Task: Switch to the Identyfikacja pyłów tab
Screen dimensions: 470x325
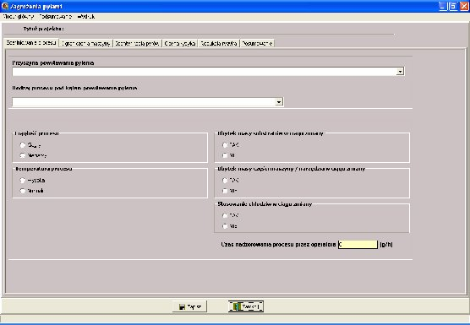Action: (137, 43)
